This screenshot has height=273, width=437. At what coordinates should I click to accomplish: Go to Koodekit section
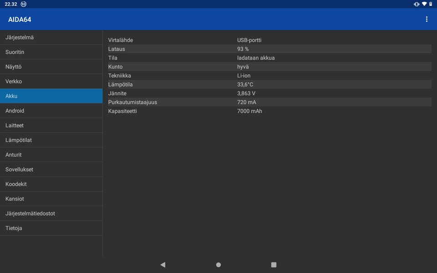click(51, 184)
